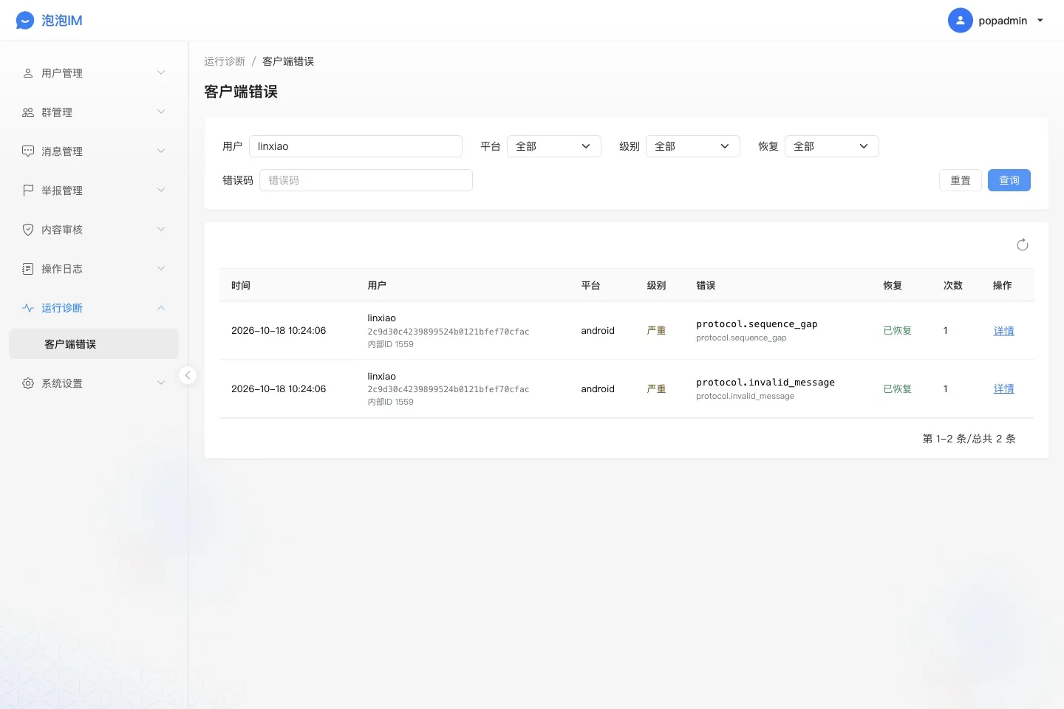The width and height of the screenshot is (1064, 709).
Task: Click 已恢复 status in sequence_gap row
Action: (898, 331)
